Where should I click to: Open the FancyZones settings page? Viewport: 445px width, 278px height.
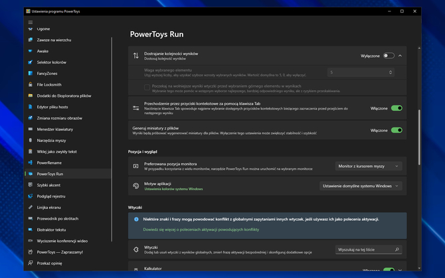coord(47,74)
